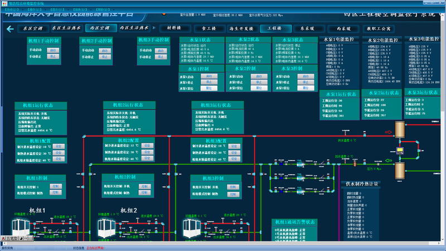Click the heat exchanger tank near red arrow
The height and width of the screenshot is (251, 446).
[x=400, y=129]
